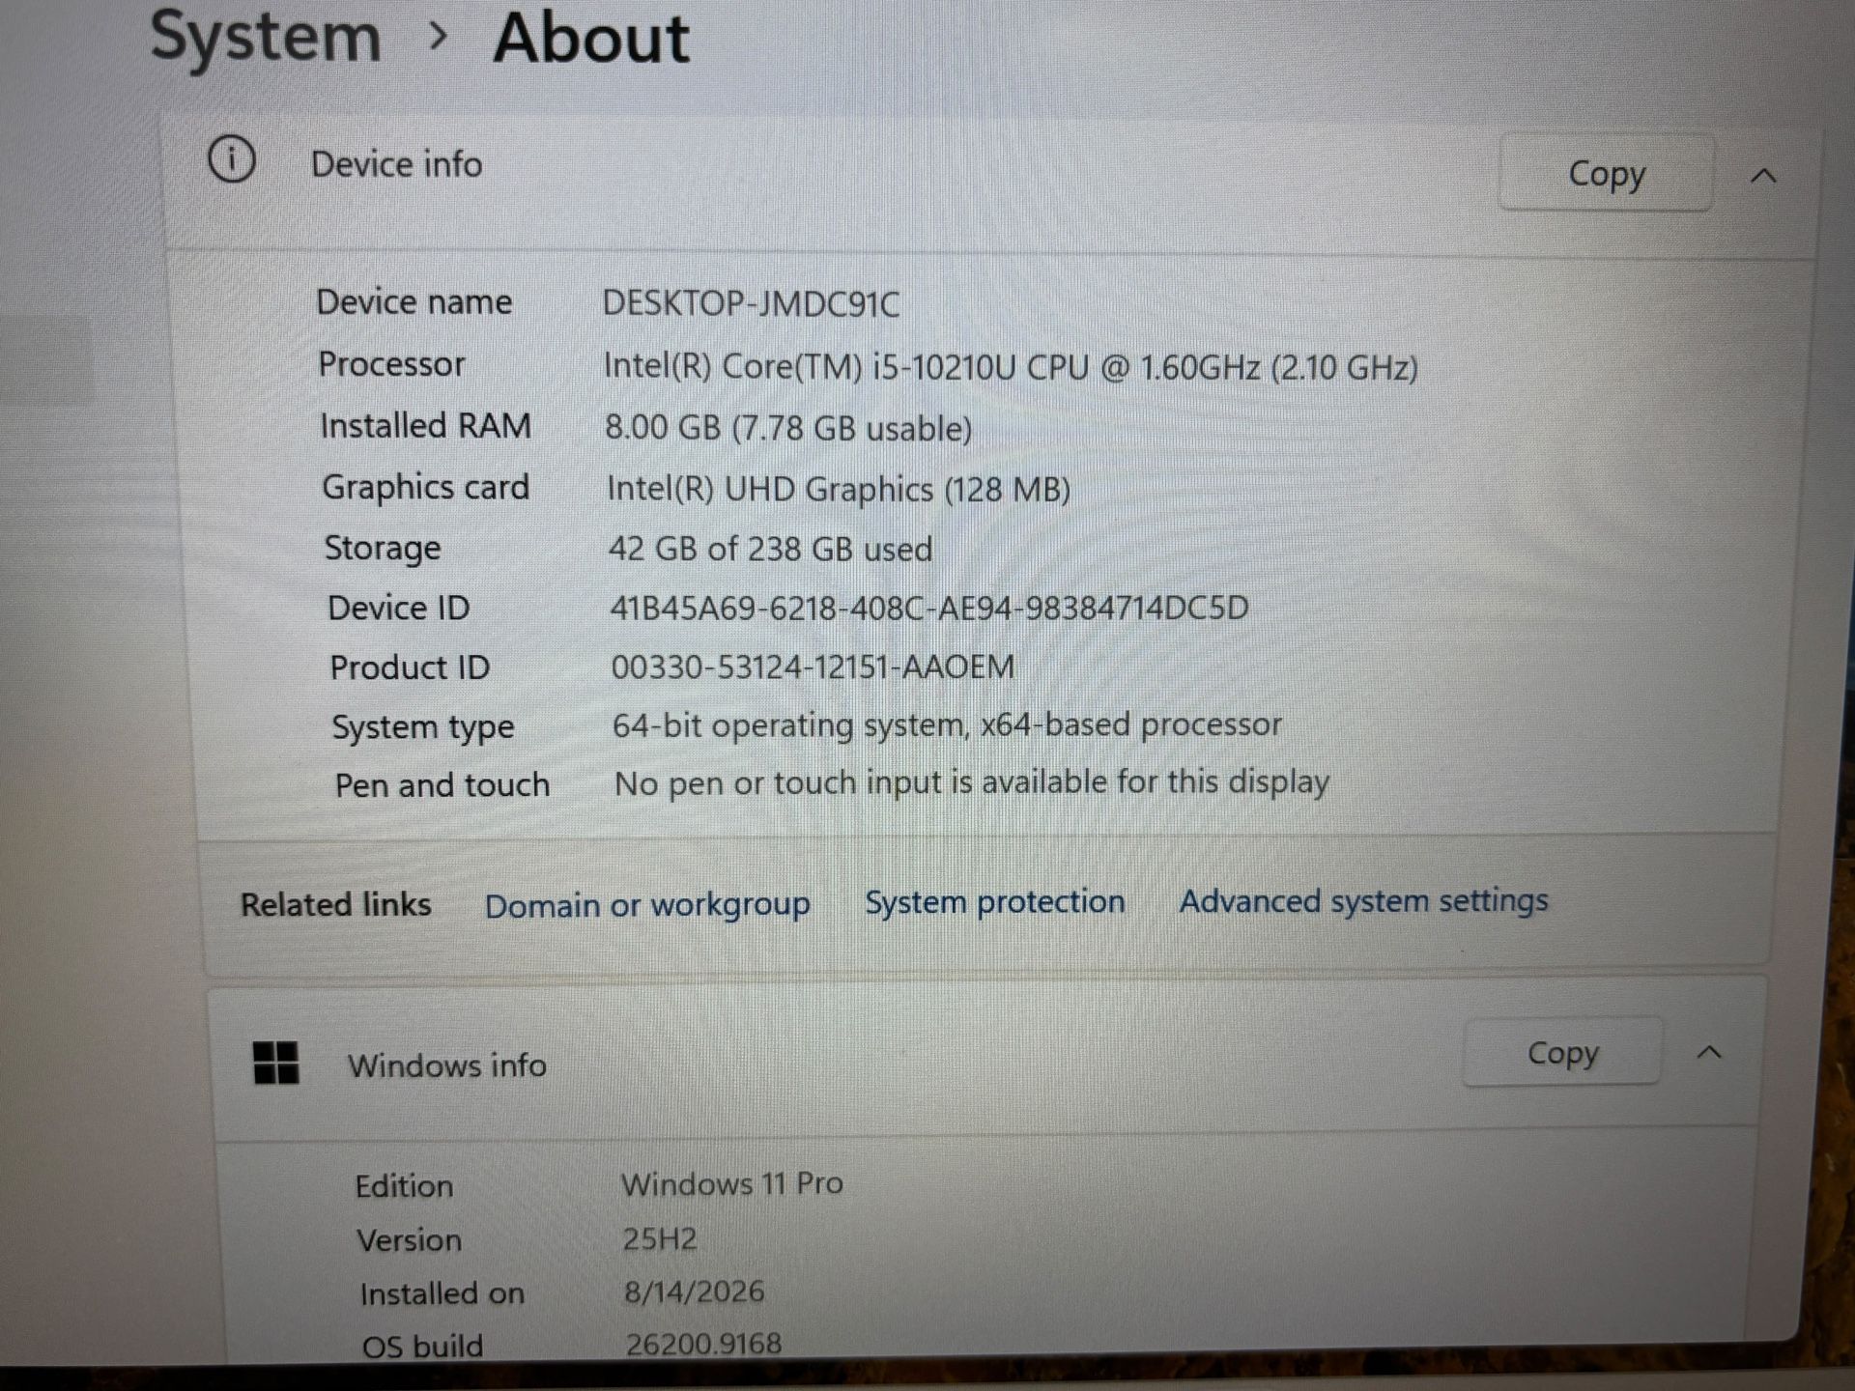
Task: Select OS build 26200.9168
Action: point(703,1344)
